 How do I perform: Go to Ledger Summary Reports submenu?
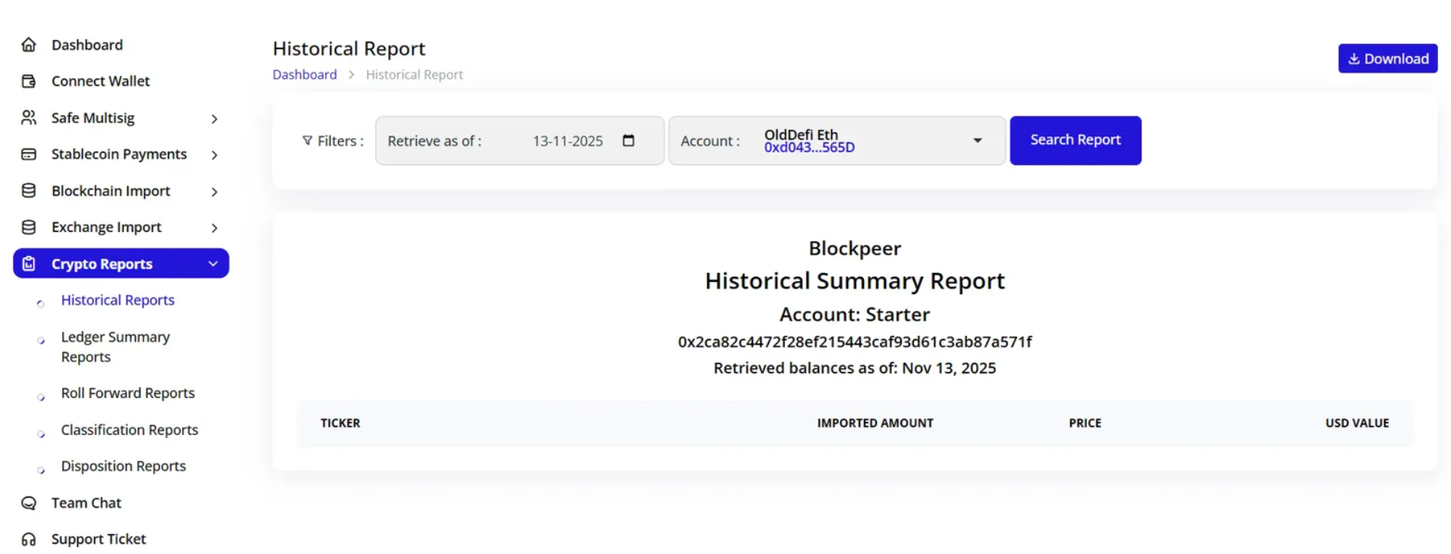click(115, 346)
